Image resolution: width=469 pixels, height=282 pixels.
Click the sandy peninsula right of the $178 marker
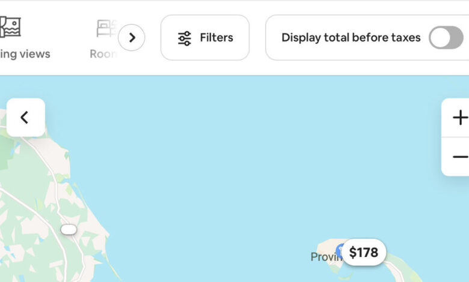click(x=401, y=272)
